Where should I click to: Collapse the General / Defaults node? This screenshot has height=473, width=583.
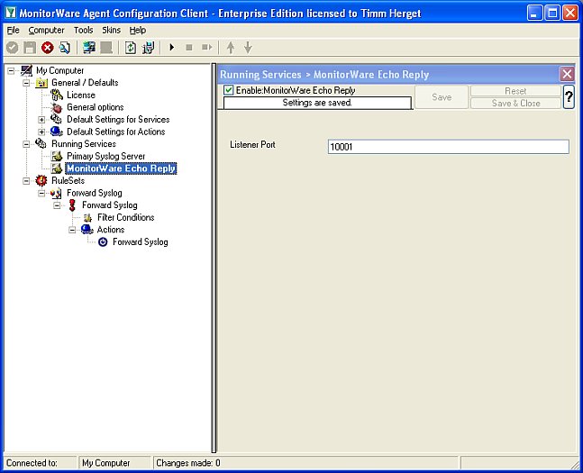click(26, 83)
